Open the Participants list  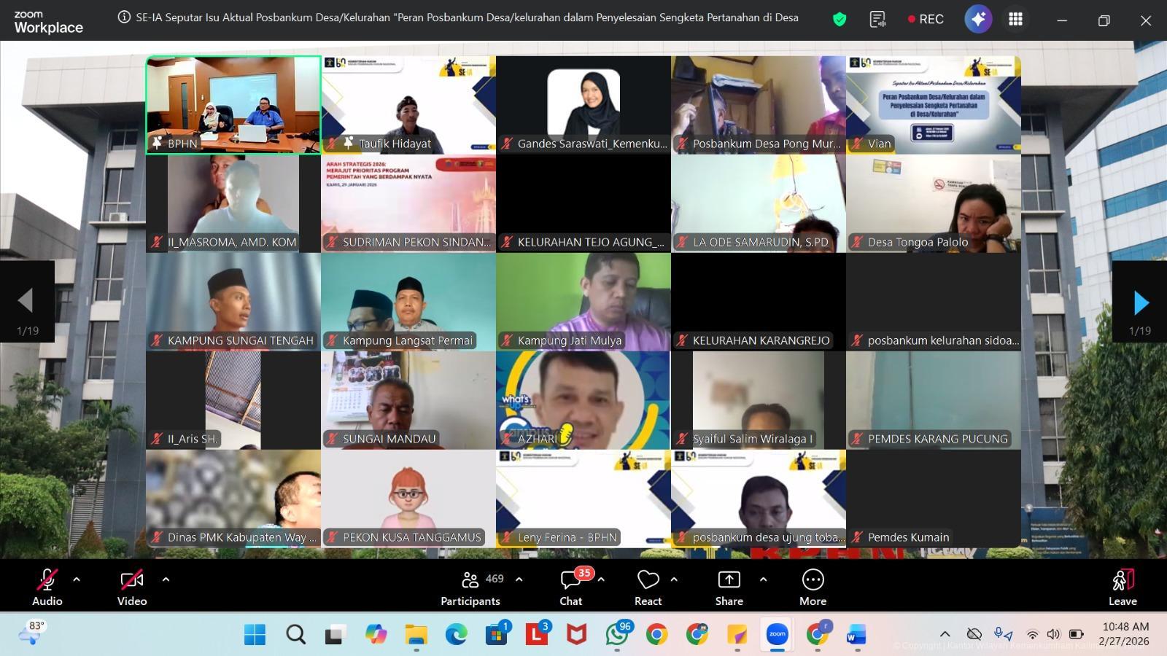pos(471,587)
